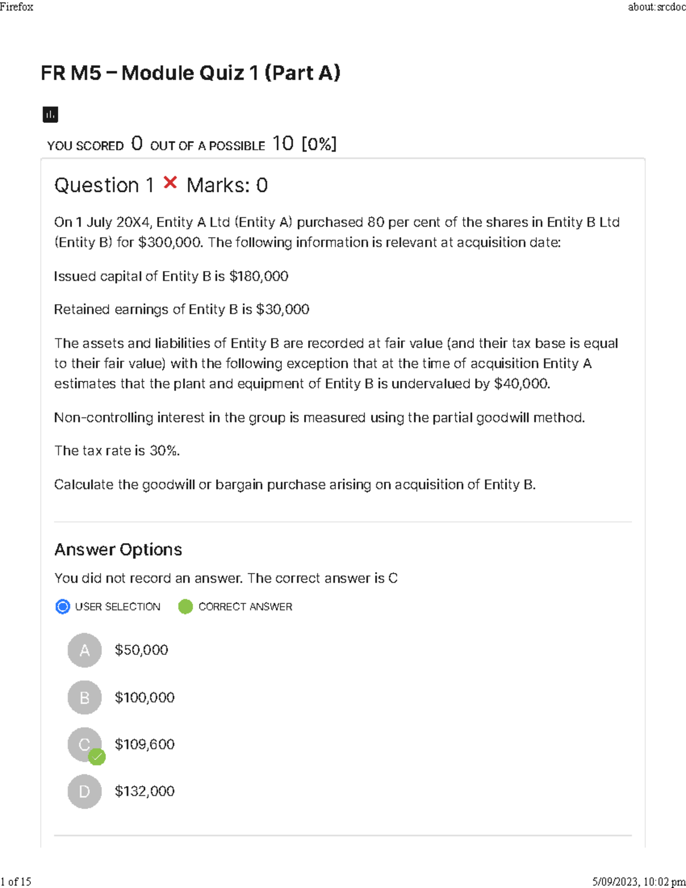Select answer option C circle
The width and height of the screenshot is (686, 888).
[x=83, y=743]
